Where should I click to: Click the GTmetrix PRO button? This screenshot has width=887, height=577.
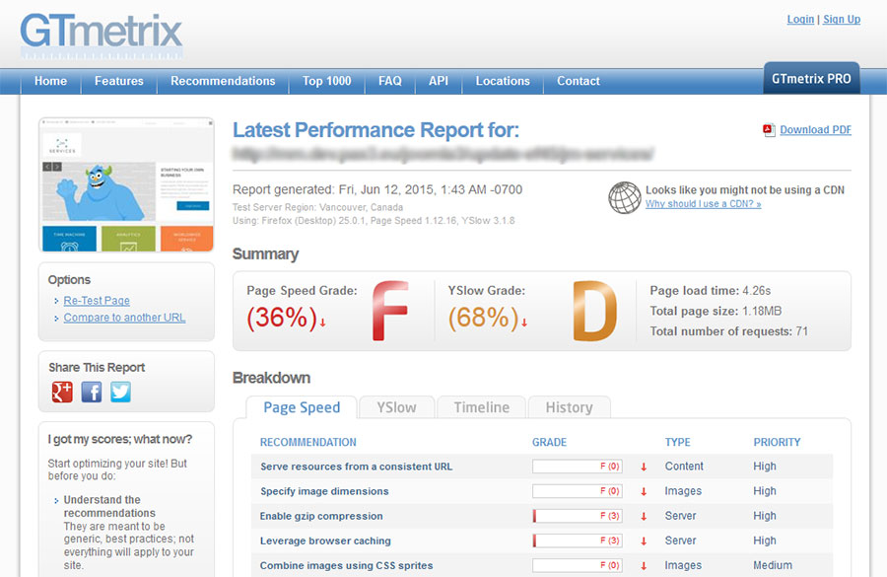point(811,79)
